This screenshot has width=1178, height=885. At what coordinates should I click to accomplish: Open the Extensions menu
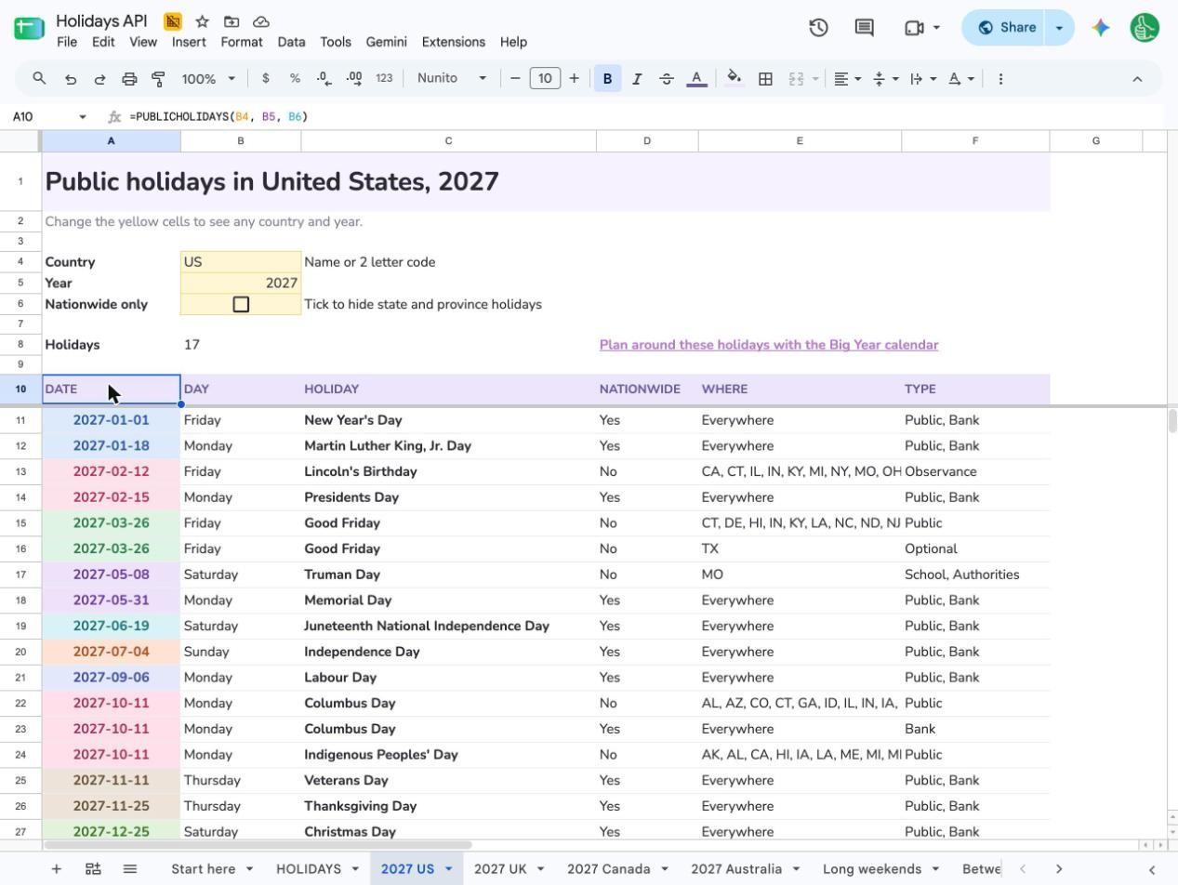pos(454,42)
